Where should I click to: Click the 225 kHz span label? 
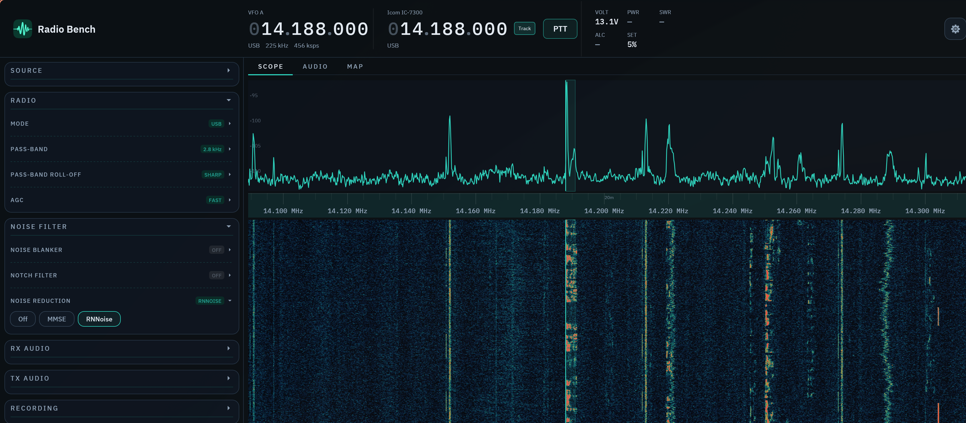point(277,46)
